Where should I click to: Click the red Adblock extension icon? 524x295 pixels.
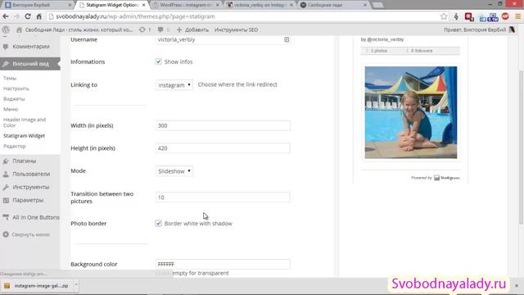coord(505,16)
